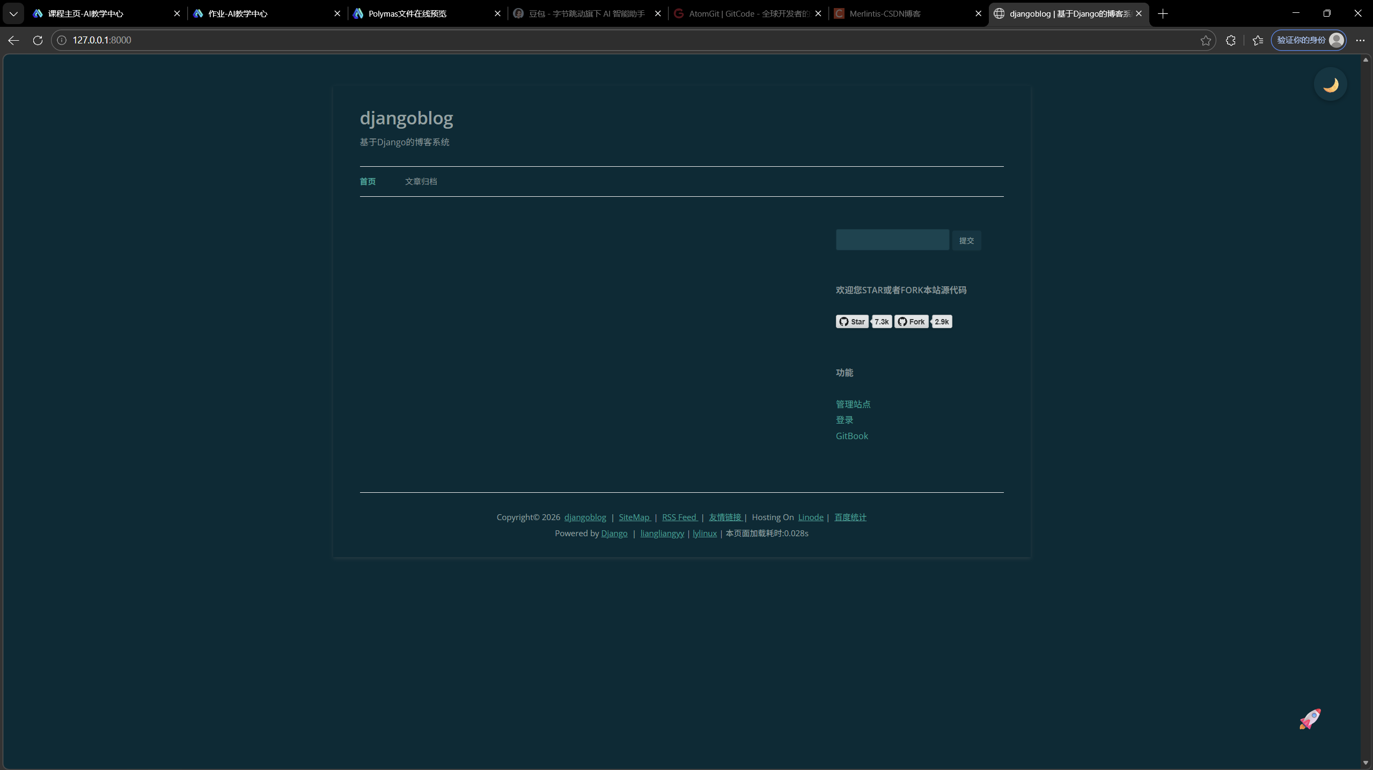The width and height of the screenshot is (1373, 770).
Task: Open browser settings three-dot menu
Action: click(1360, 40)
